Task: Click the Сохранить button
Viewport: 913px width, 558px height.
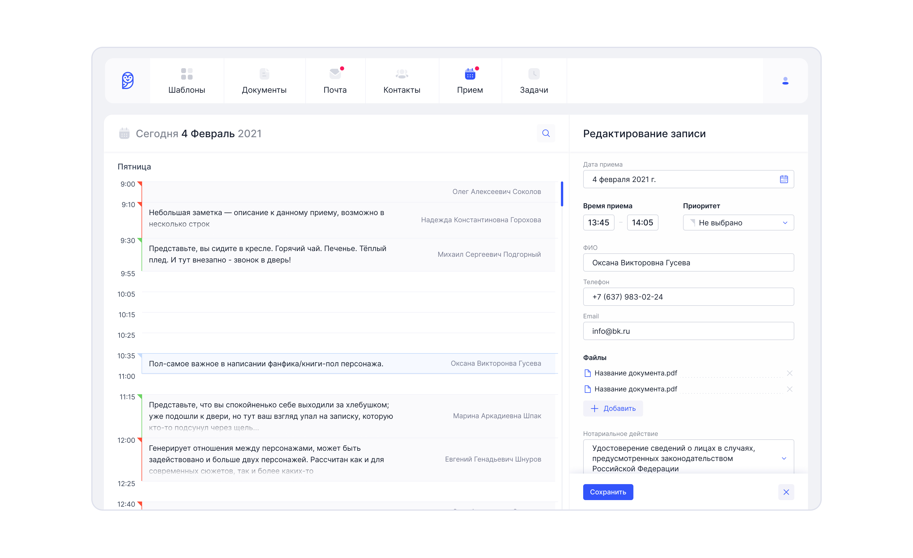Action: [608, 492]
